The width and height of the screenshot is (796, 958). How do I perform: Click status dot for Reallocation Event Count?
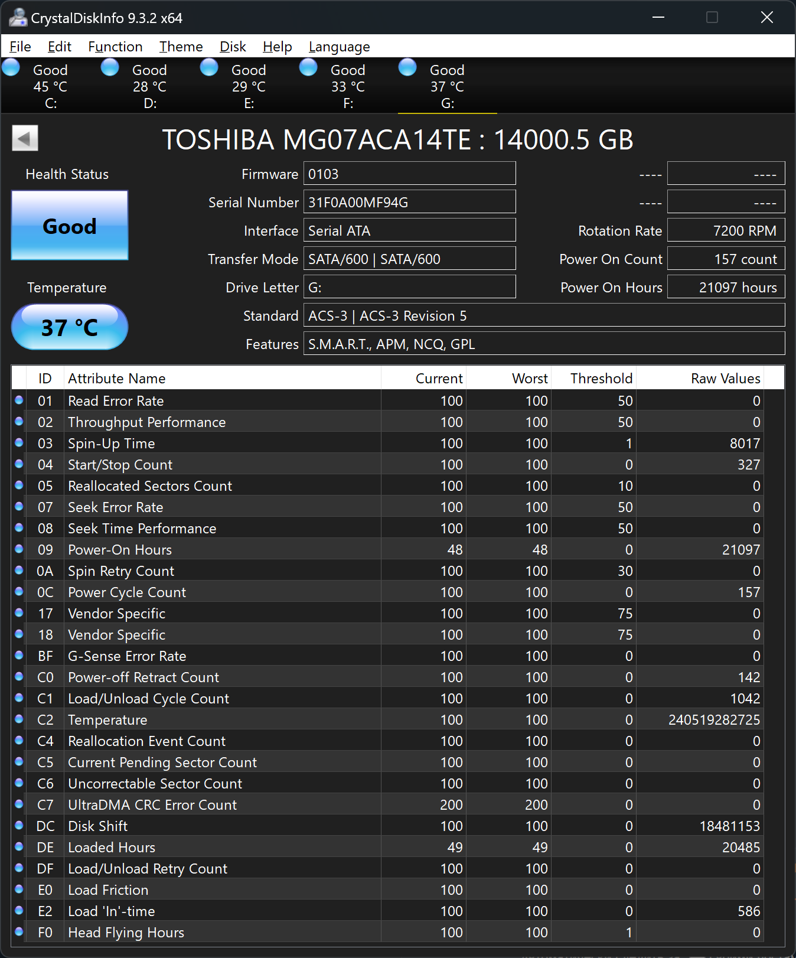coord(19,741)
